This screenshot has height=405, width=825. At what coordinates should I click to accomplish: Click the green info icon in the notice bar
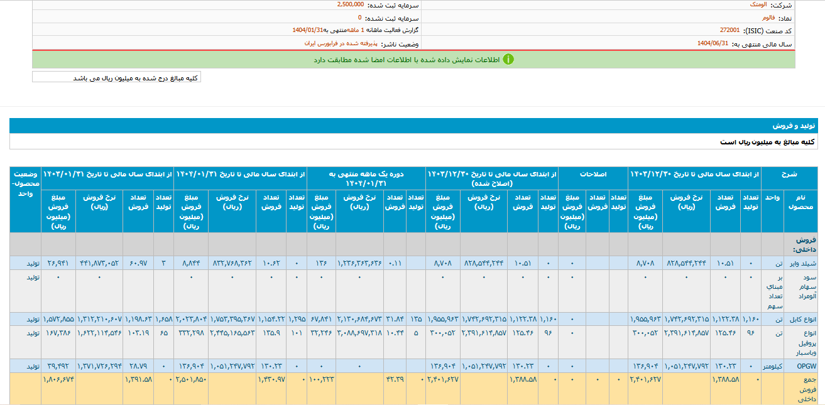[x=508, y=60]
